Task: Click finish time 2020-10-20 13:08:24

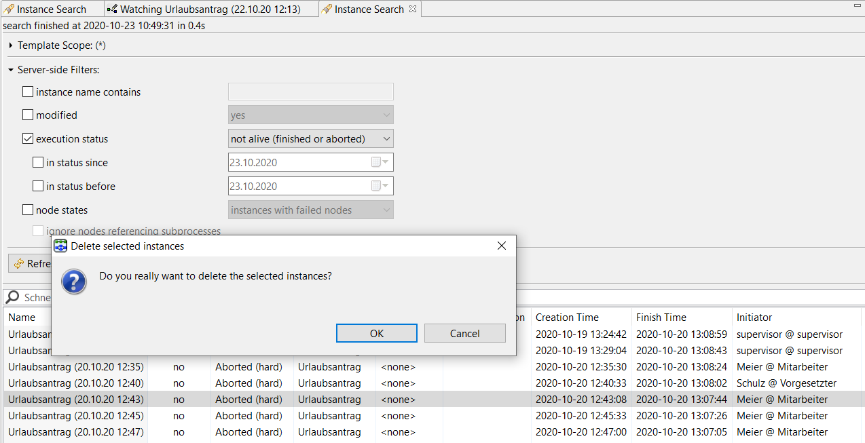Action: tap(682, 367)
